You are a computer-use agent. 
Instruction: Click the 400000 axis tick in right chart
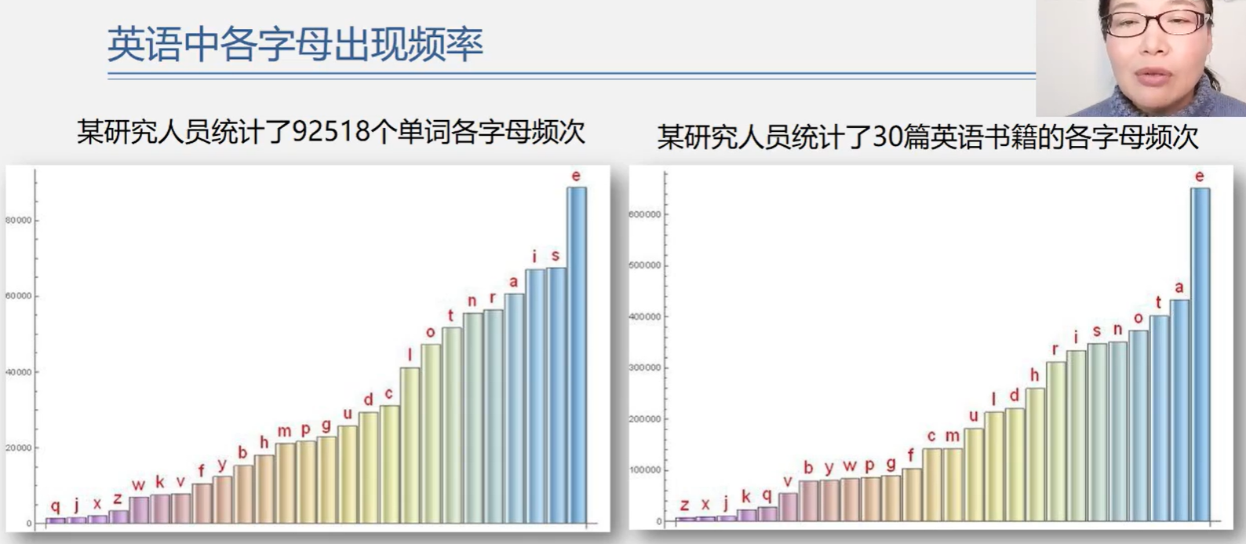pyautogui.click(x=645, y=317)
